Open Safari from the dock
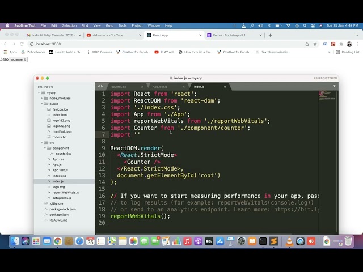This screenshot has height=272, width=363. tap(79, 241)
